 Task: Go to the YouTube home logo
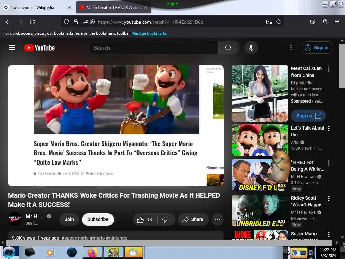[39, 48]
